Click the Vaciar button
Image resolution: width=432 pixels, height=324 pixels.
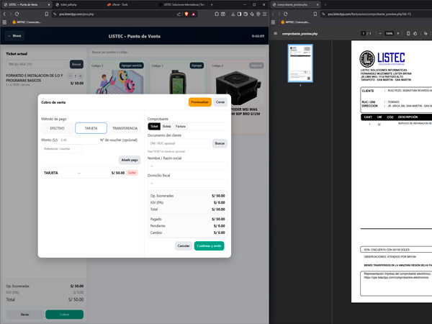pos(24,315)
